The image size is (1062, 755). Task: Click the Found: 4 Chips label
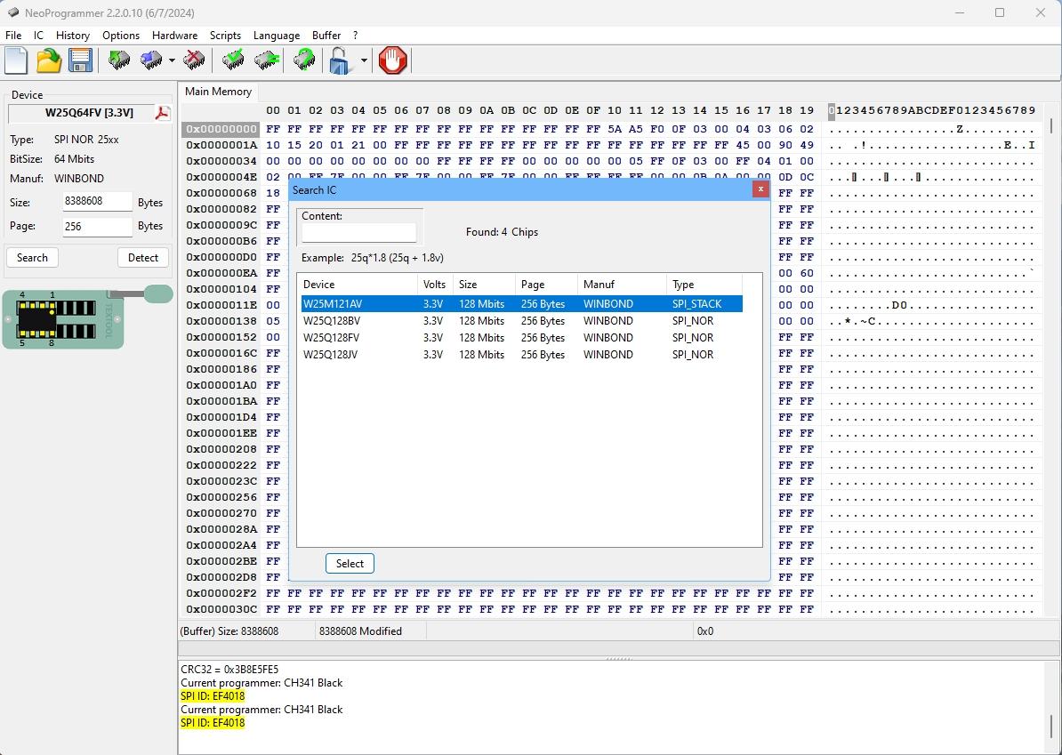coord(502,232)
